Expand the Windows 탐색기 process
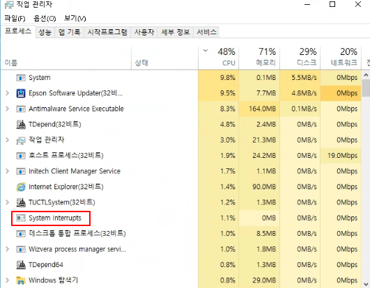Image resolution: width=370 pixels, height=288 pixels. [7, 280]
